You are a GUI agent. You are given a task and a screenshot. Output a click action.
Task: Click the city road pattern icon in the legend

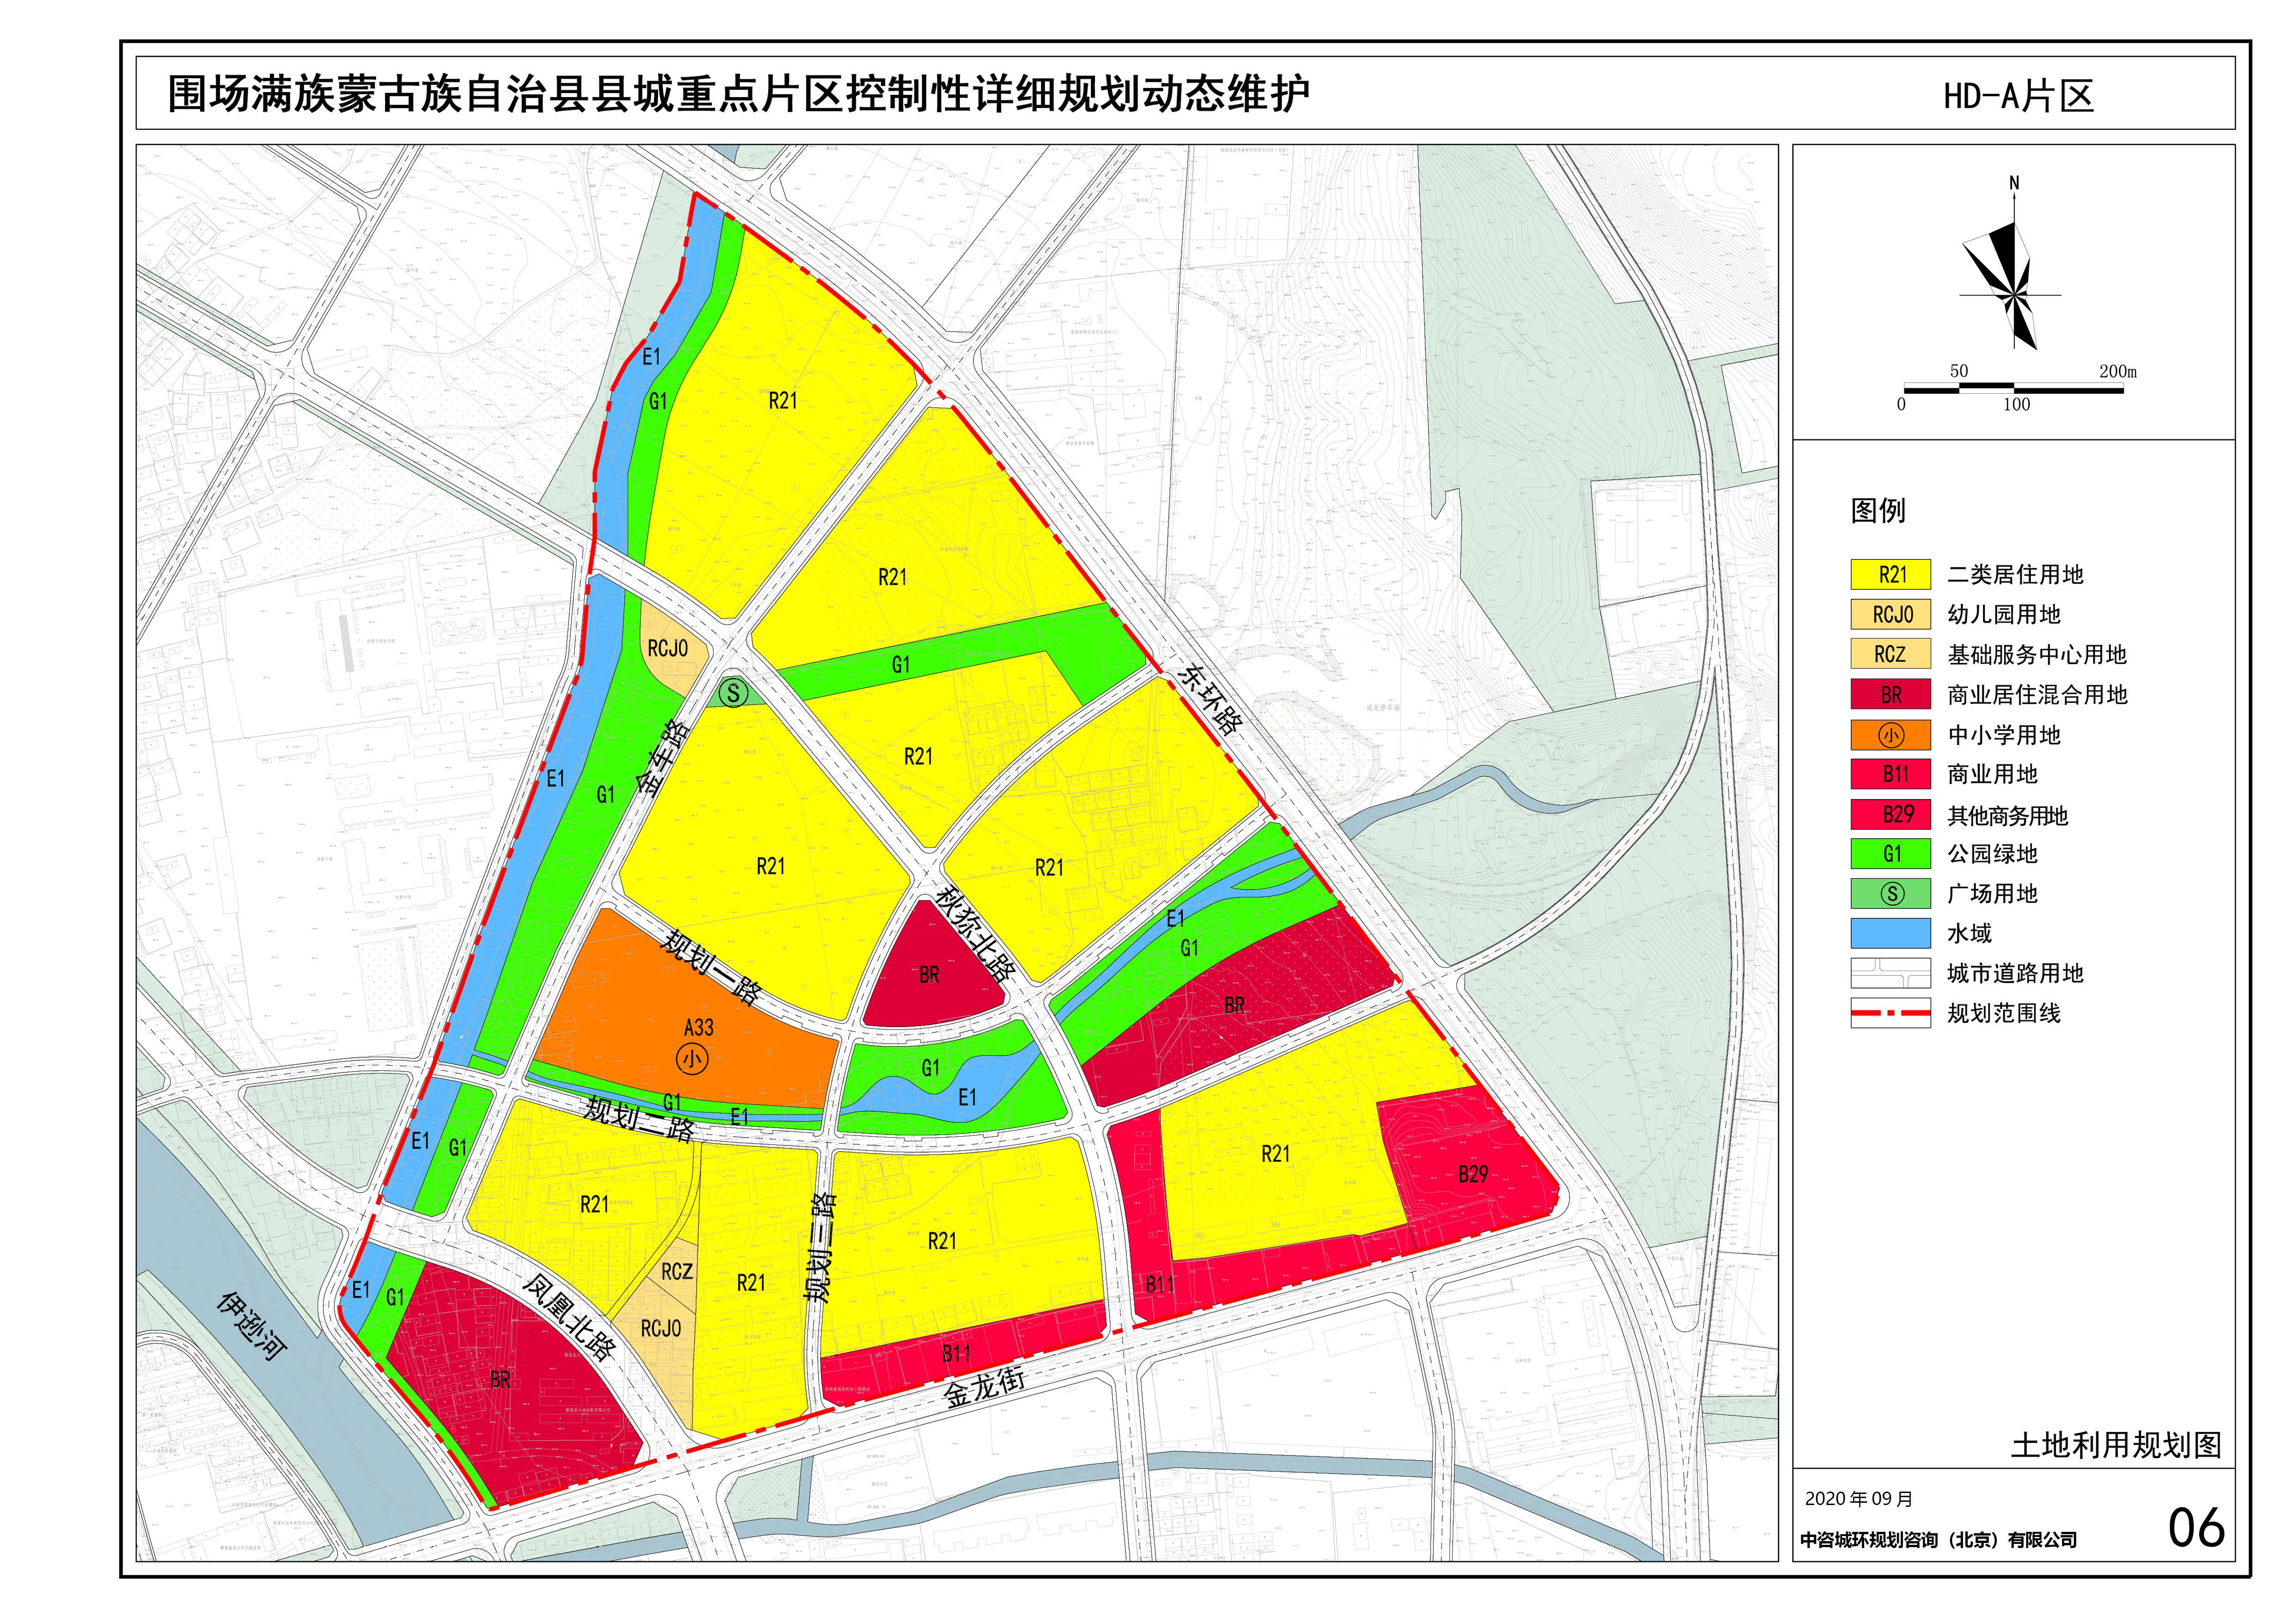point(1890,973)
